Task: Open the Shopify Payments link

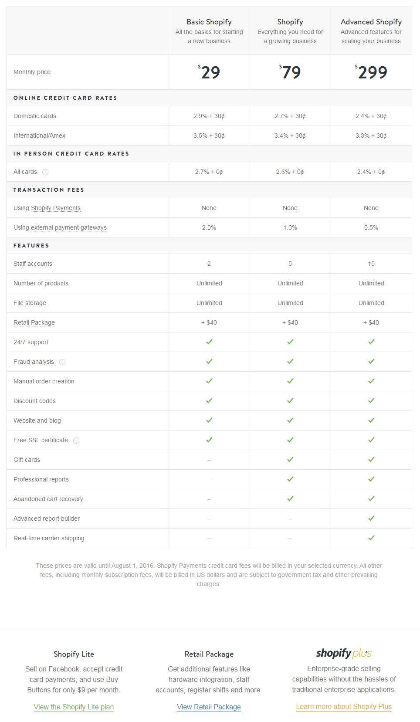Action: tap(56, 208)
